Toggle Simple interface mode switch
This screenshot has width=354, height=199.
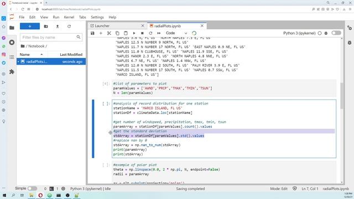32,188
